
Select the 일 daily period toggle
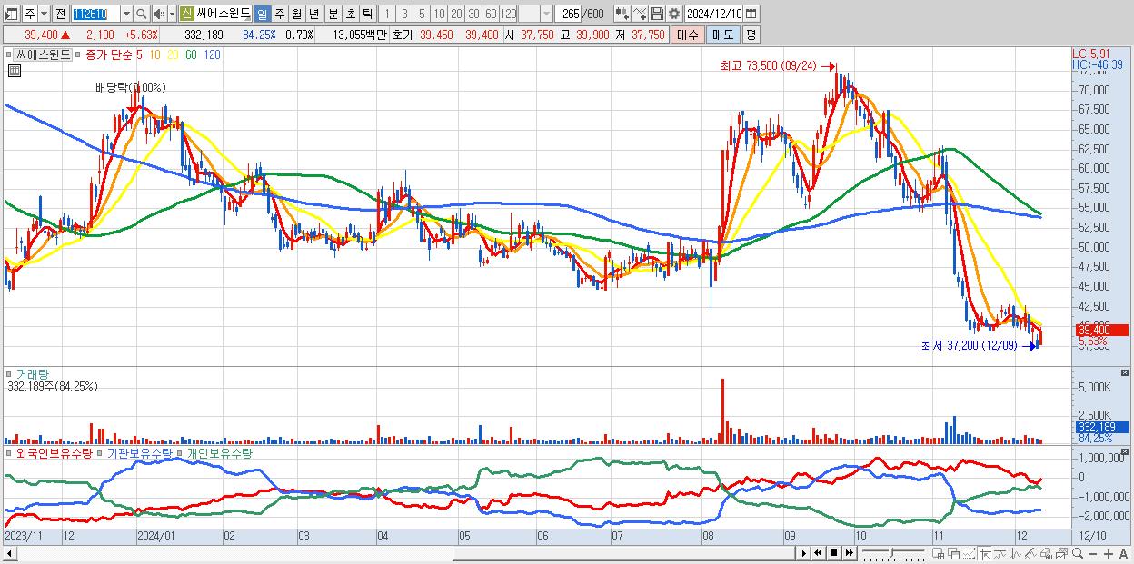262,14
